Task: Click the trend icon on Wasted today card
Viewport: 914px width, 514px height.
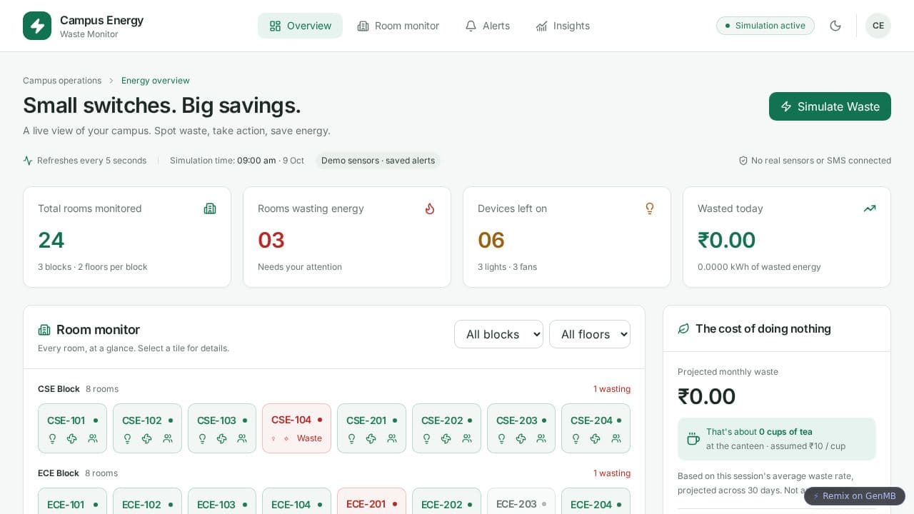Action: [870, 208]
